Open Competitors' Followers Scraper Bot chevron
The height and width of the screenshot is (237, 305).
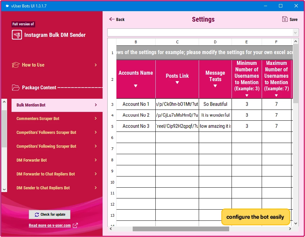coord(96,132)
